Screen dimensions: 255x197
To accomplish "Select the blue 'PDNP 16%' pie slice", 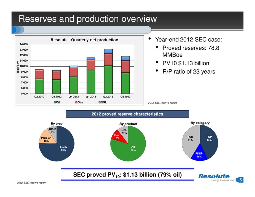I will pyautogui.click(x=199, y=155).
